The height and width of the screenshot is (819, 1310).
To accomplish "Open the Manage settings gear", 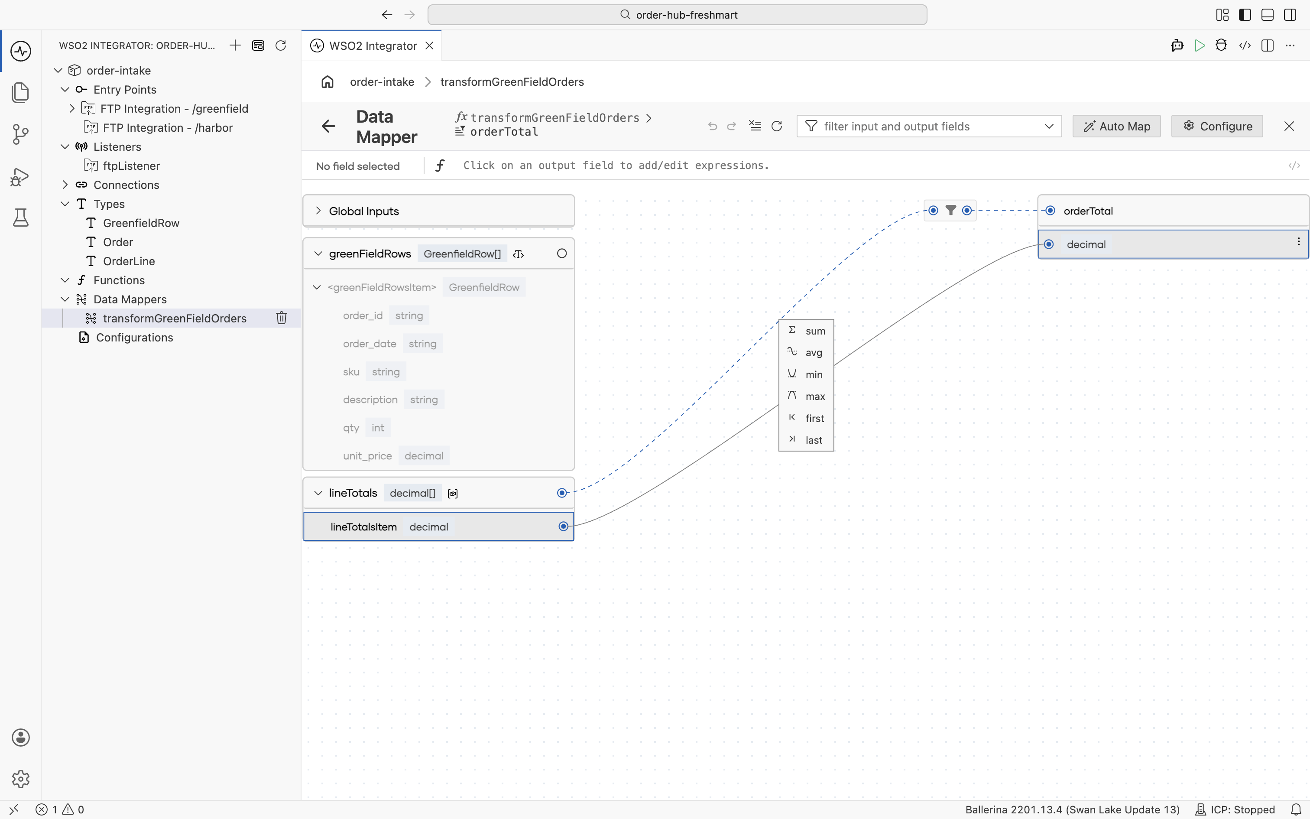I will pyautogui.click(x=20, y=779).
